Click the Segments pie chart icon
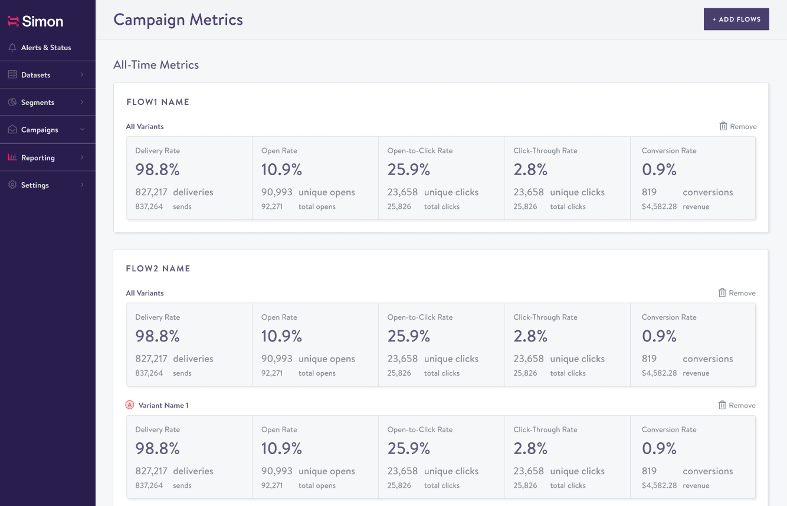 tap(12, 103)
